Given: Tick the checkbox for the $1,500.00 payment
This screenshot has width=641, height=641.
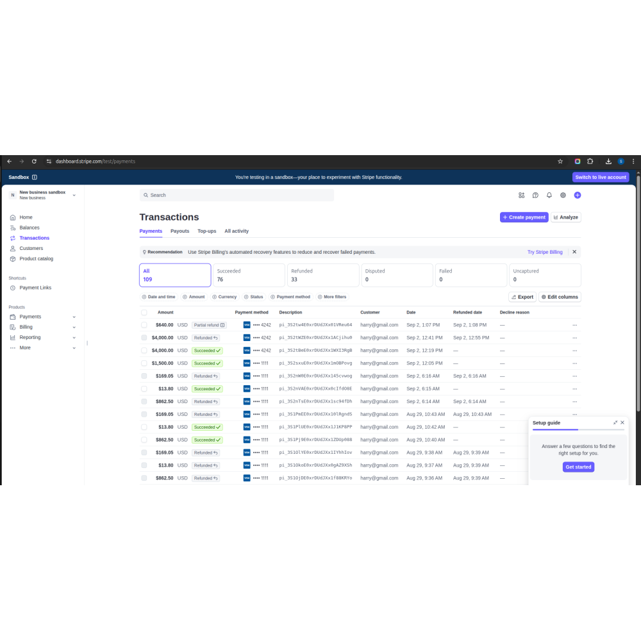Looking at the screenshot, I should click(144, 363).
